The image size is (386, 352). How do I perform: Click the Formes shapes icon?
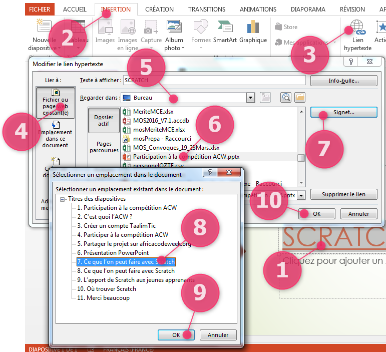(x=201, y=27)
